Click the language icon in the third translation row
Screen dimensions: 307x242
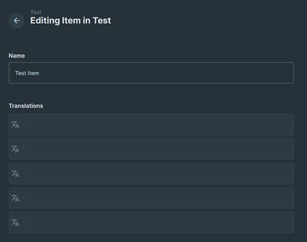15,173
